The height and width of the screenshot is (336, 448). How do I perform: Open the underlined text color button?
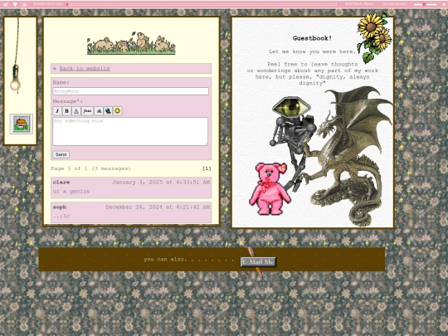[76, 111]
